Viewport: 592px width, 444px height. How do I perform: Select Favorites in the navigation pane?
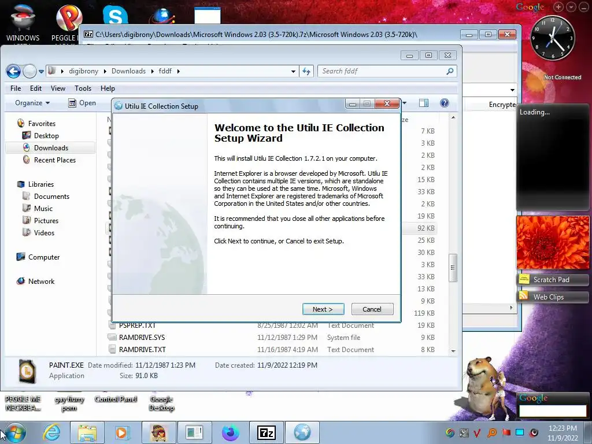(x=42, y=124)
